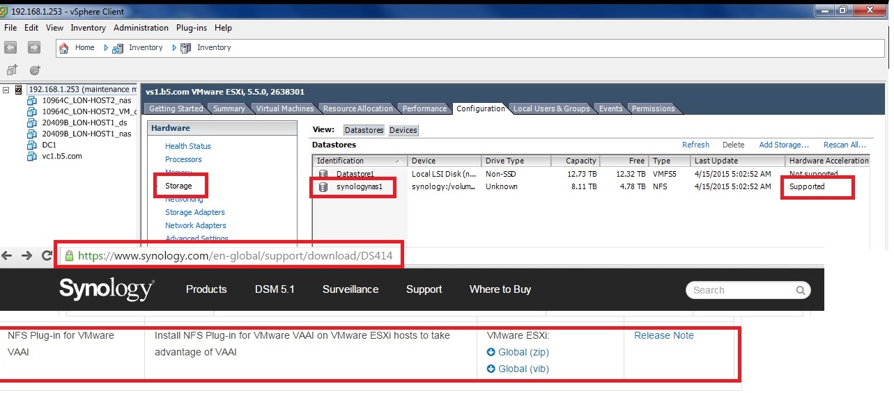894x393 pixels.
Task: Open the DSM 5.1 menu on Synology site
Action: coord(275,289)
